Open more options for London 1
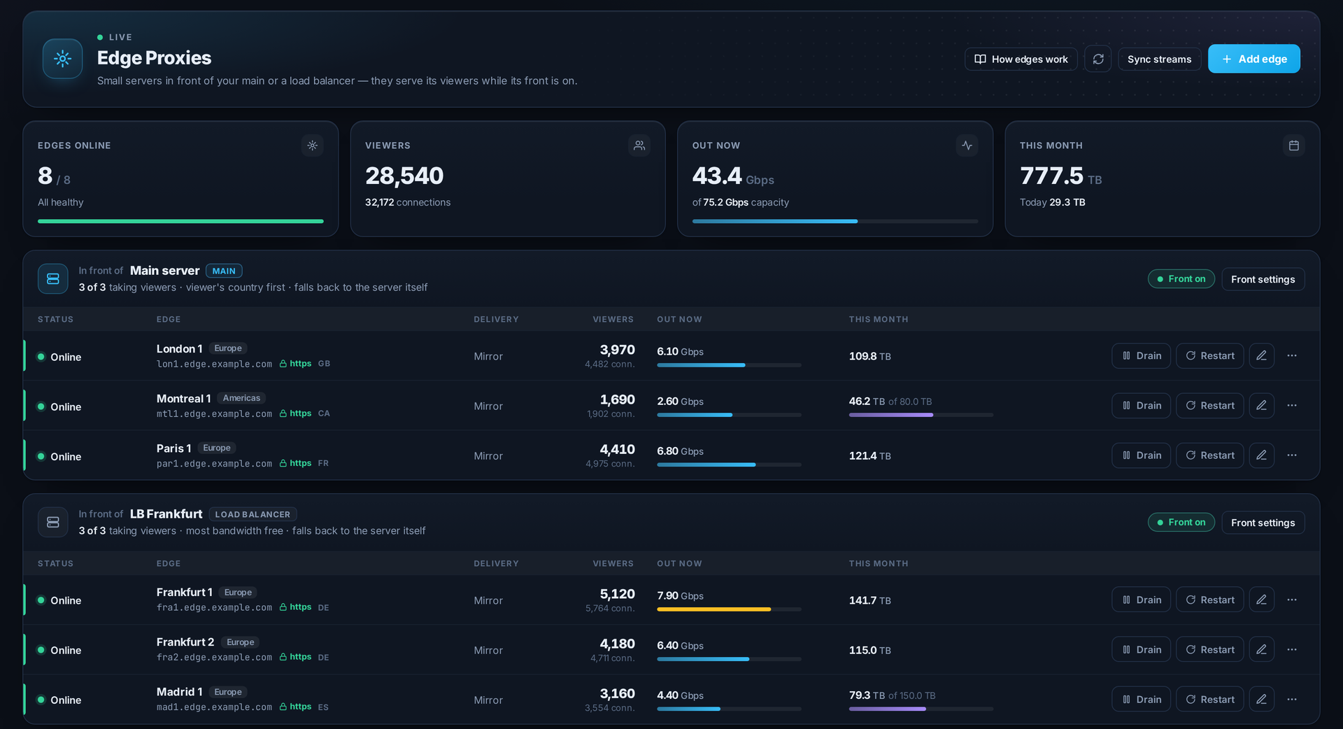Screen dimensions: 1343x729 (1292, 355)
